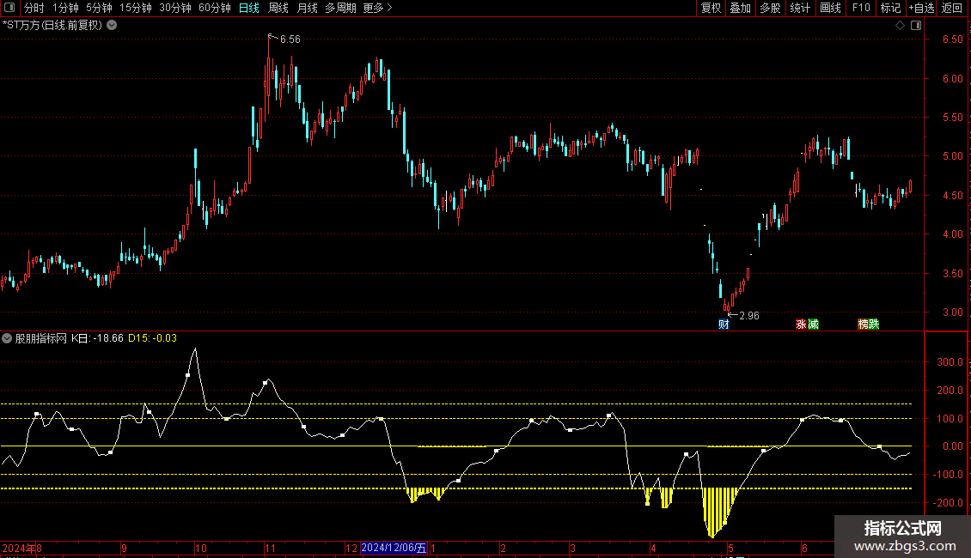Click the 2024年8 timeline label
971x558 pixels.
(x=21, y=548)
